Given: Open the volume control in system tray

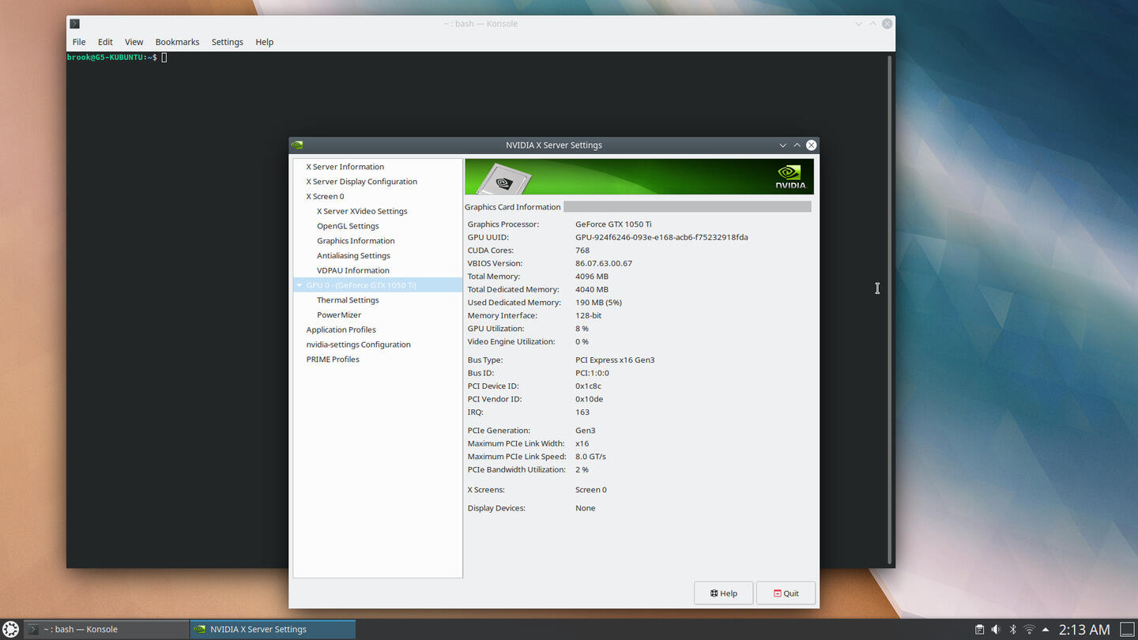Looking at the screenshot, I should (996, 630).
